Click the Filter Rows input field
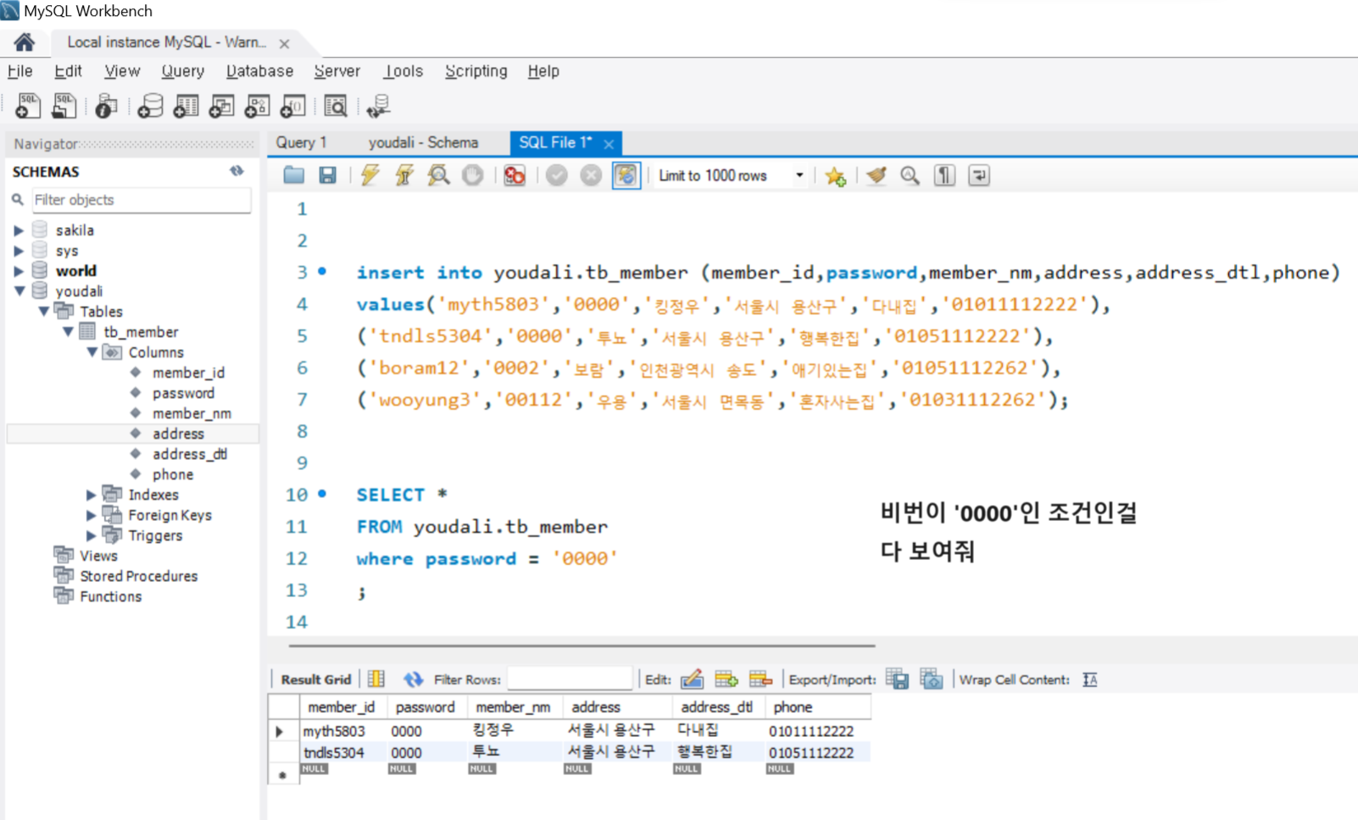This screenshot has height=820, width=1358. 570,679
